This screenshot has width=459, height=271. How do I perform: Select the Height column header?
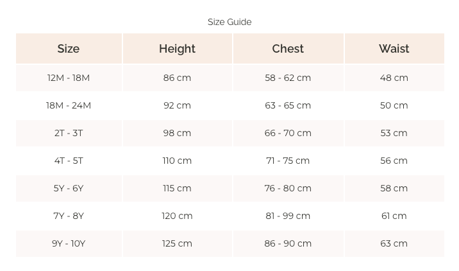click(177, 49)
